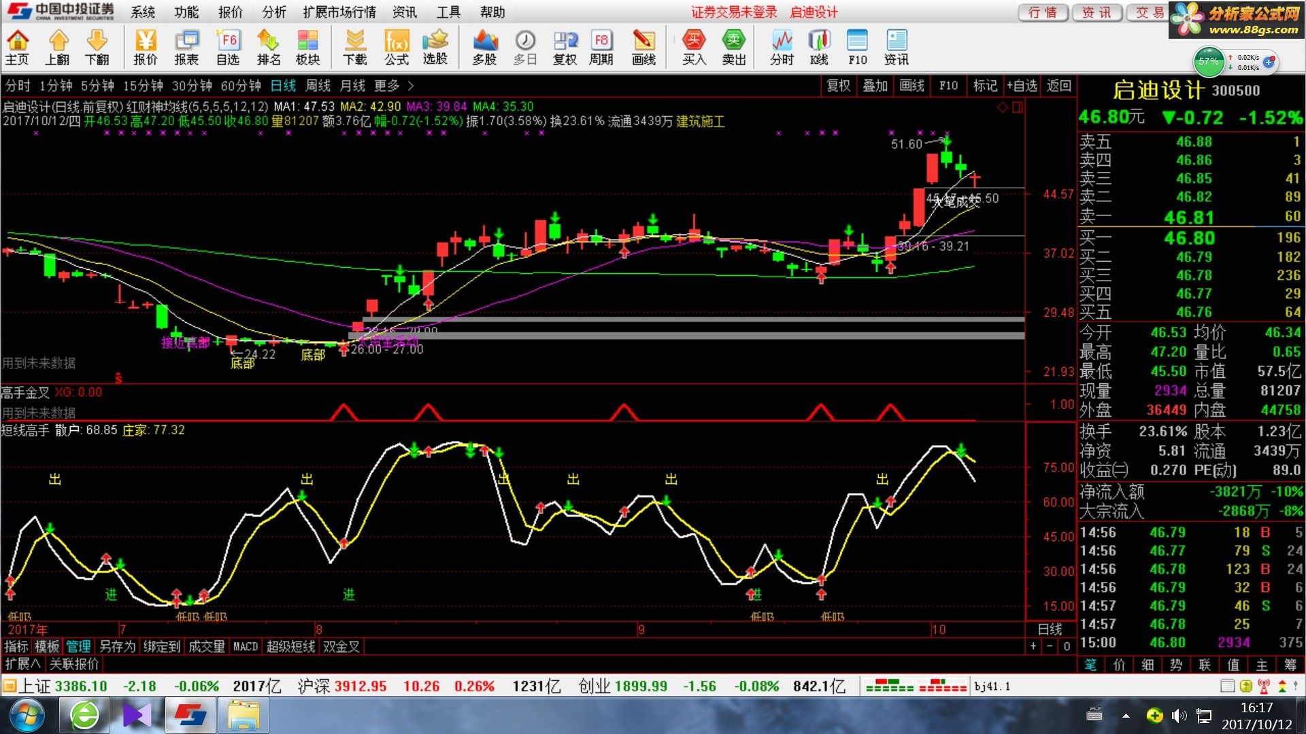
Task: Select the 模板 template tab at bottom
Action: click(x=47, y=646)
